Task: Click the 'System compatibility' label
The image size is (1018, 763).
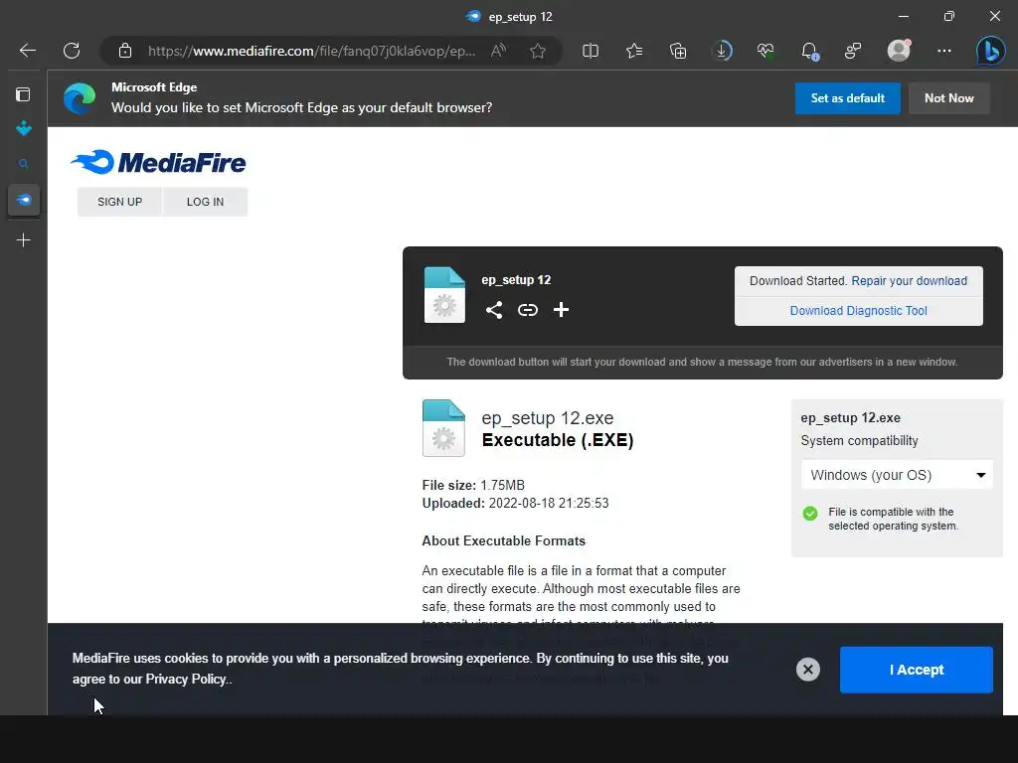Action: (859, 440)
